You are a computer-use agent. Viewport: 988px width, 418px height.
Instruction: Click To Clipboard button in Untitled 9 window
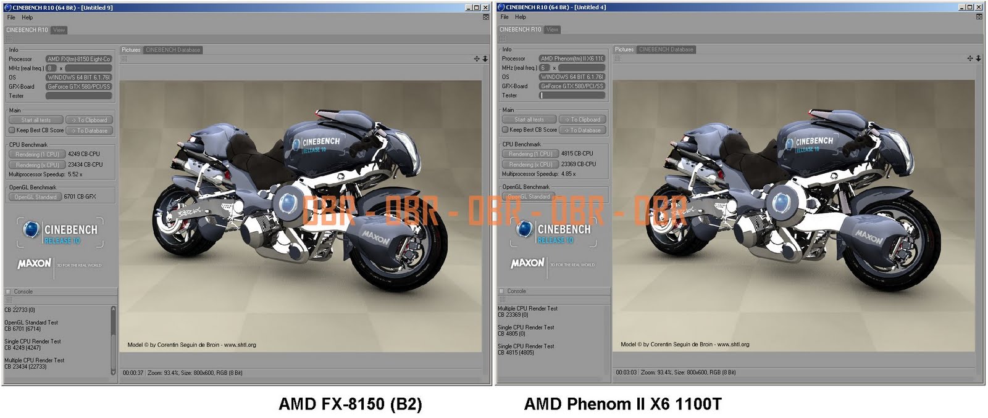[90, 120]
